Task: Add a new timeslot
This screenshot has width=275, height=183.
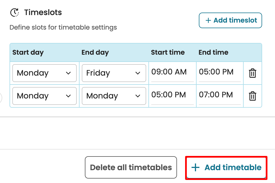Action: 230,20
